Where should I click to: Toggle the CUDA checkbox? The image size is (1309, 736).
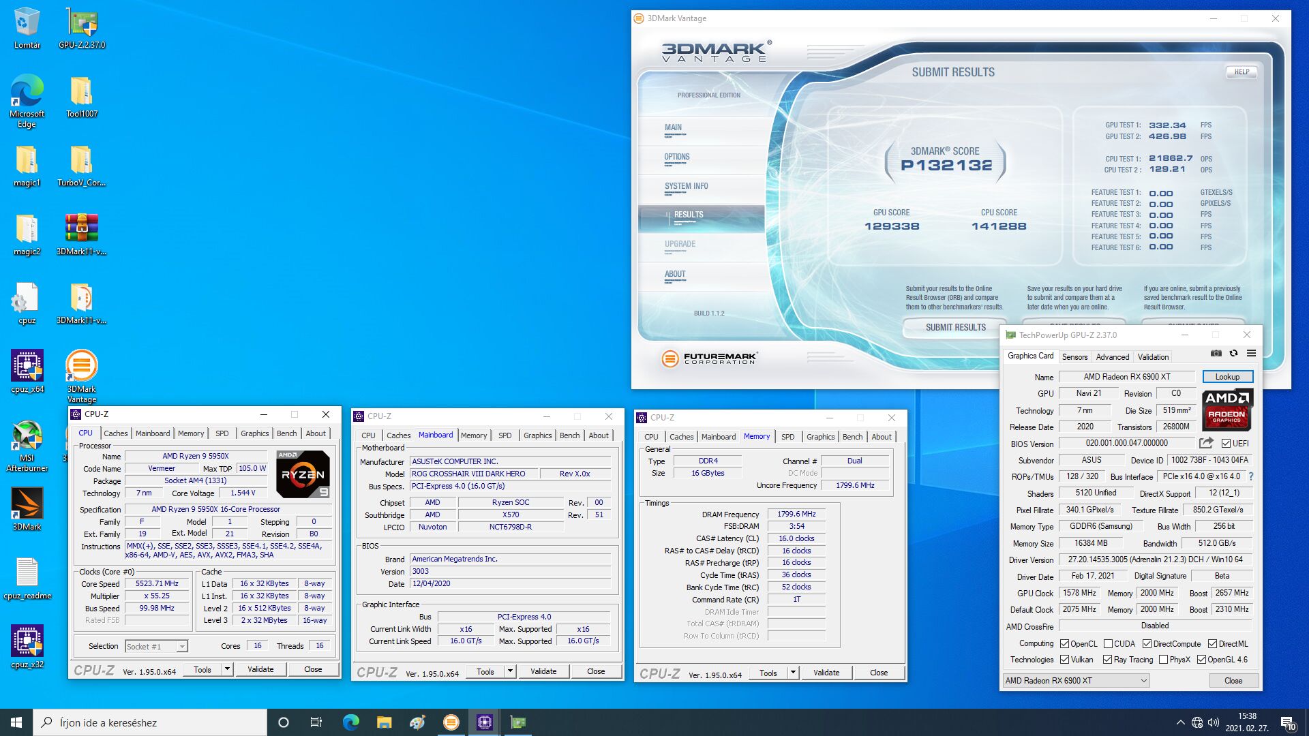click(x=1108, y=644)
